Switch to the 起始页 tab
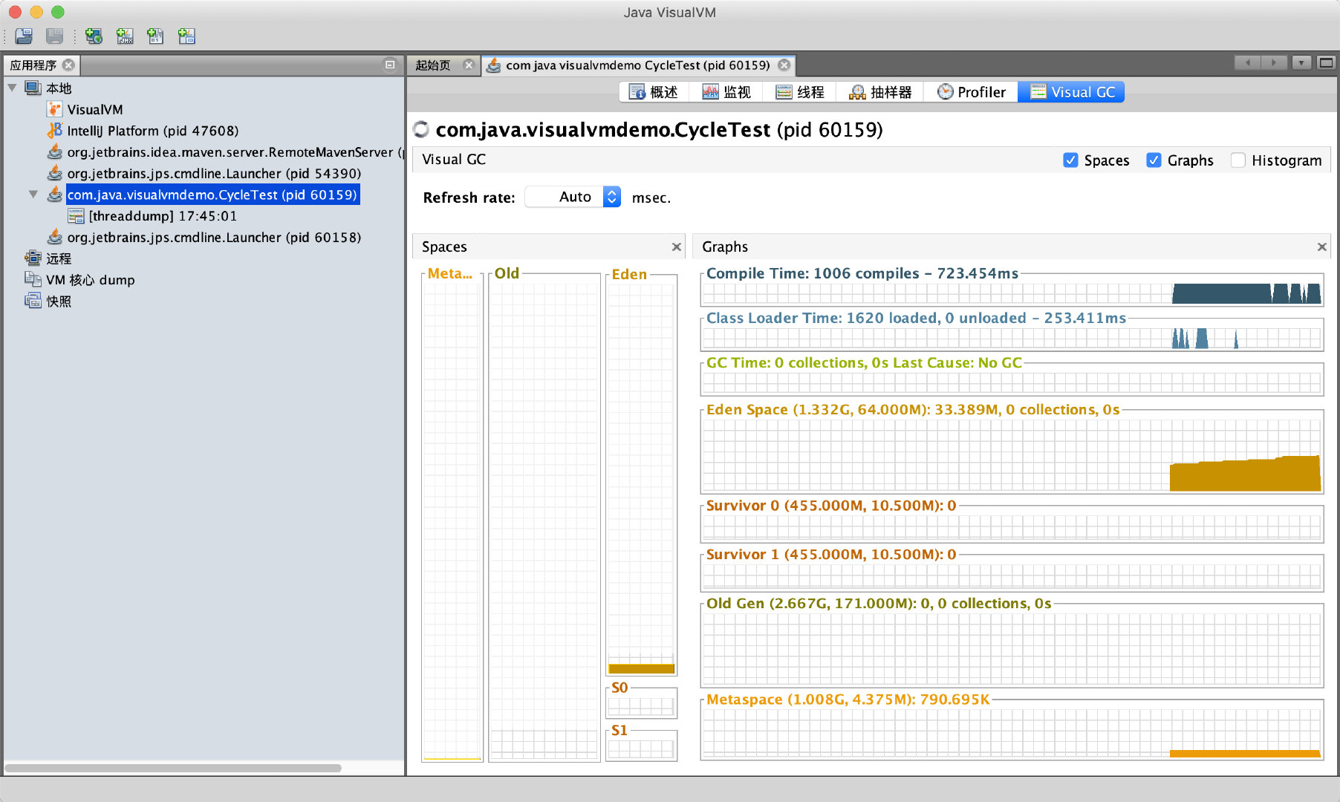 (x=432, y=65)
